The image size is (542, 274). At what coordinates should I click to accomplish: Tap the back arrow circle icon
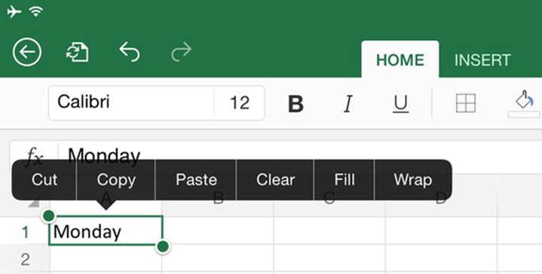coord(27,53)
